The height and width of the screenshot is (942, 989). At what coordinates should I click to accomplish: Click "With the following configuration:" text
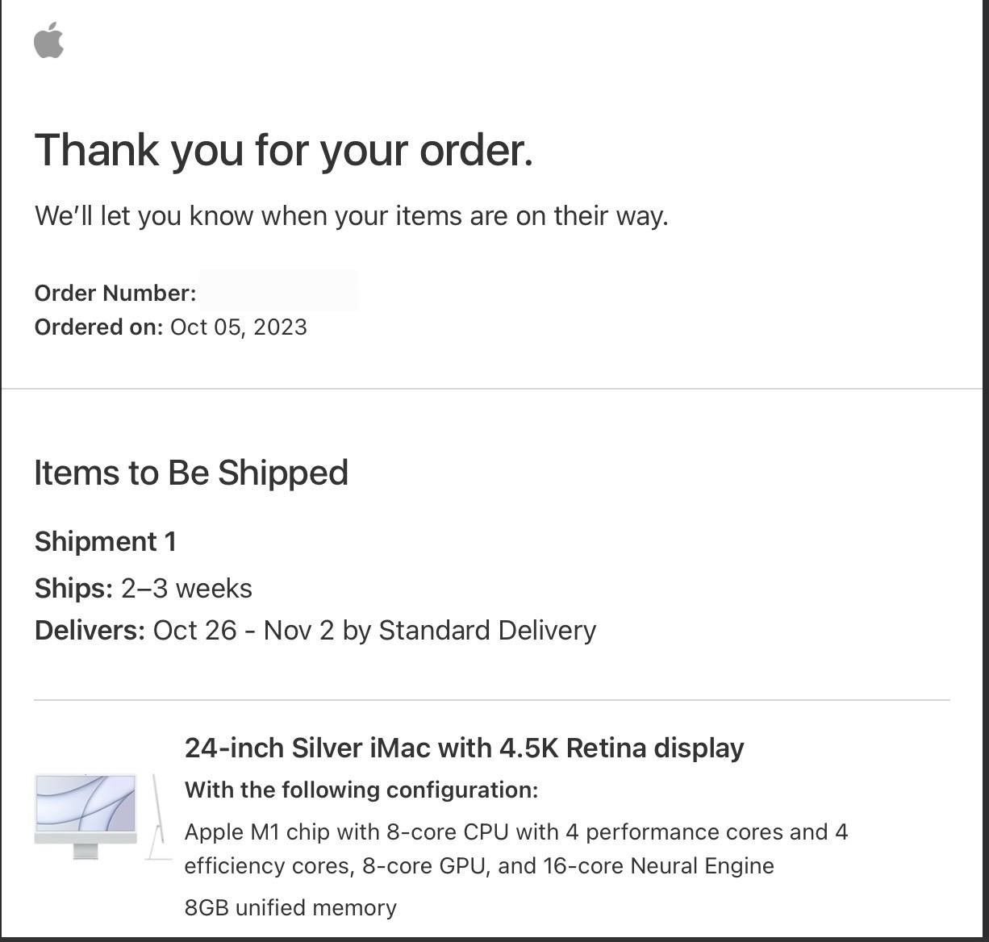click(x=361, y=790)
